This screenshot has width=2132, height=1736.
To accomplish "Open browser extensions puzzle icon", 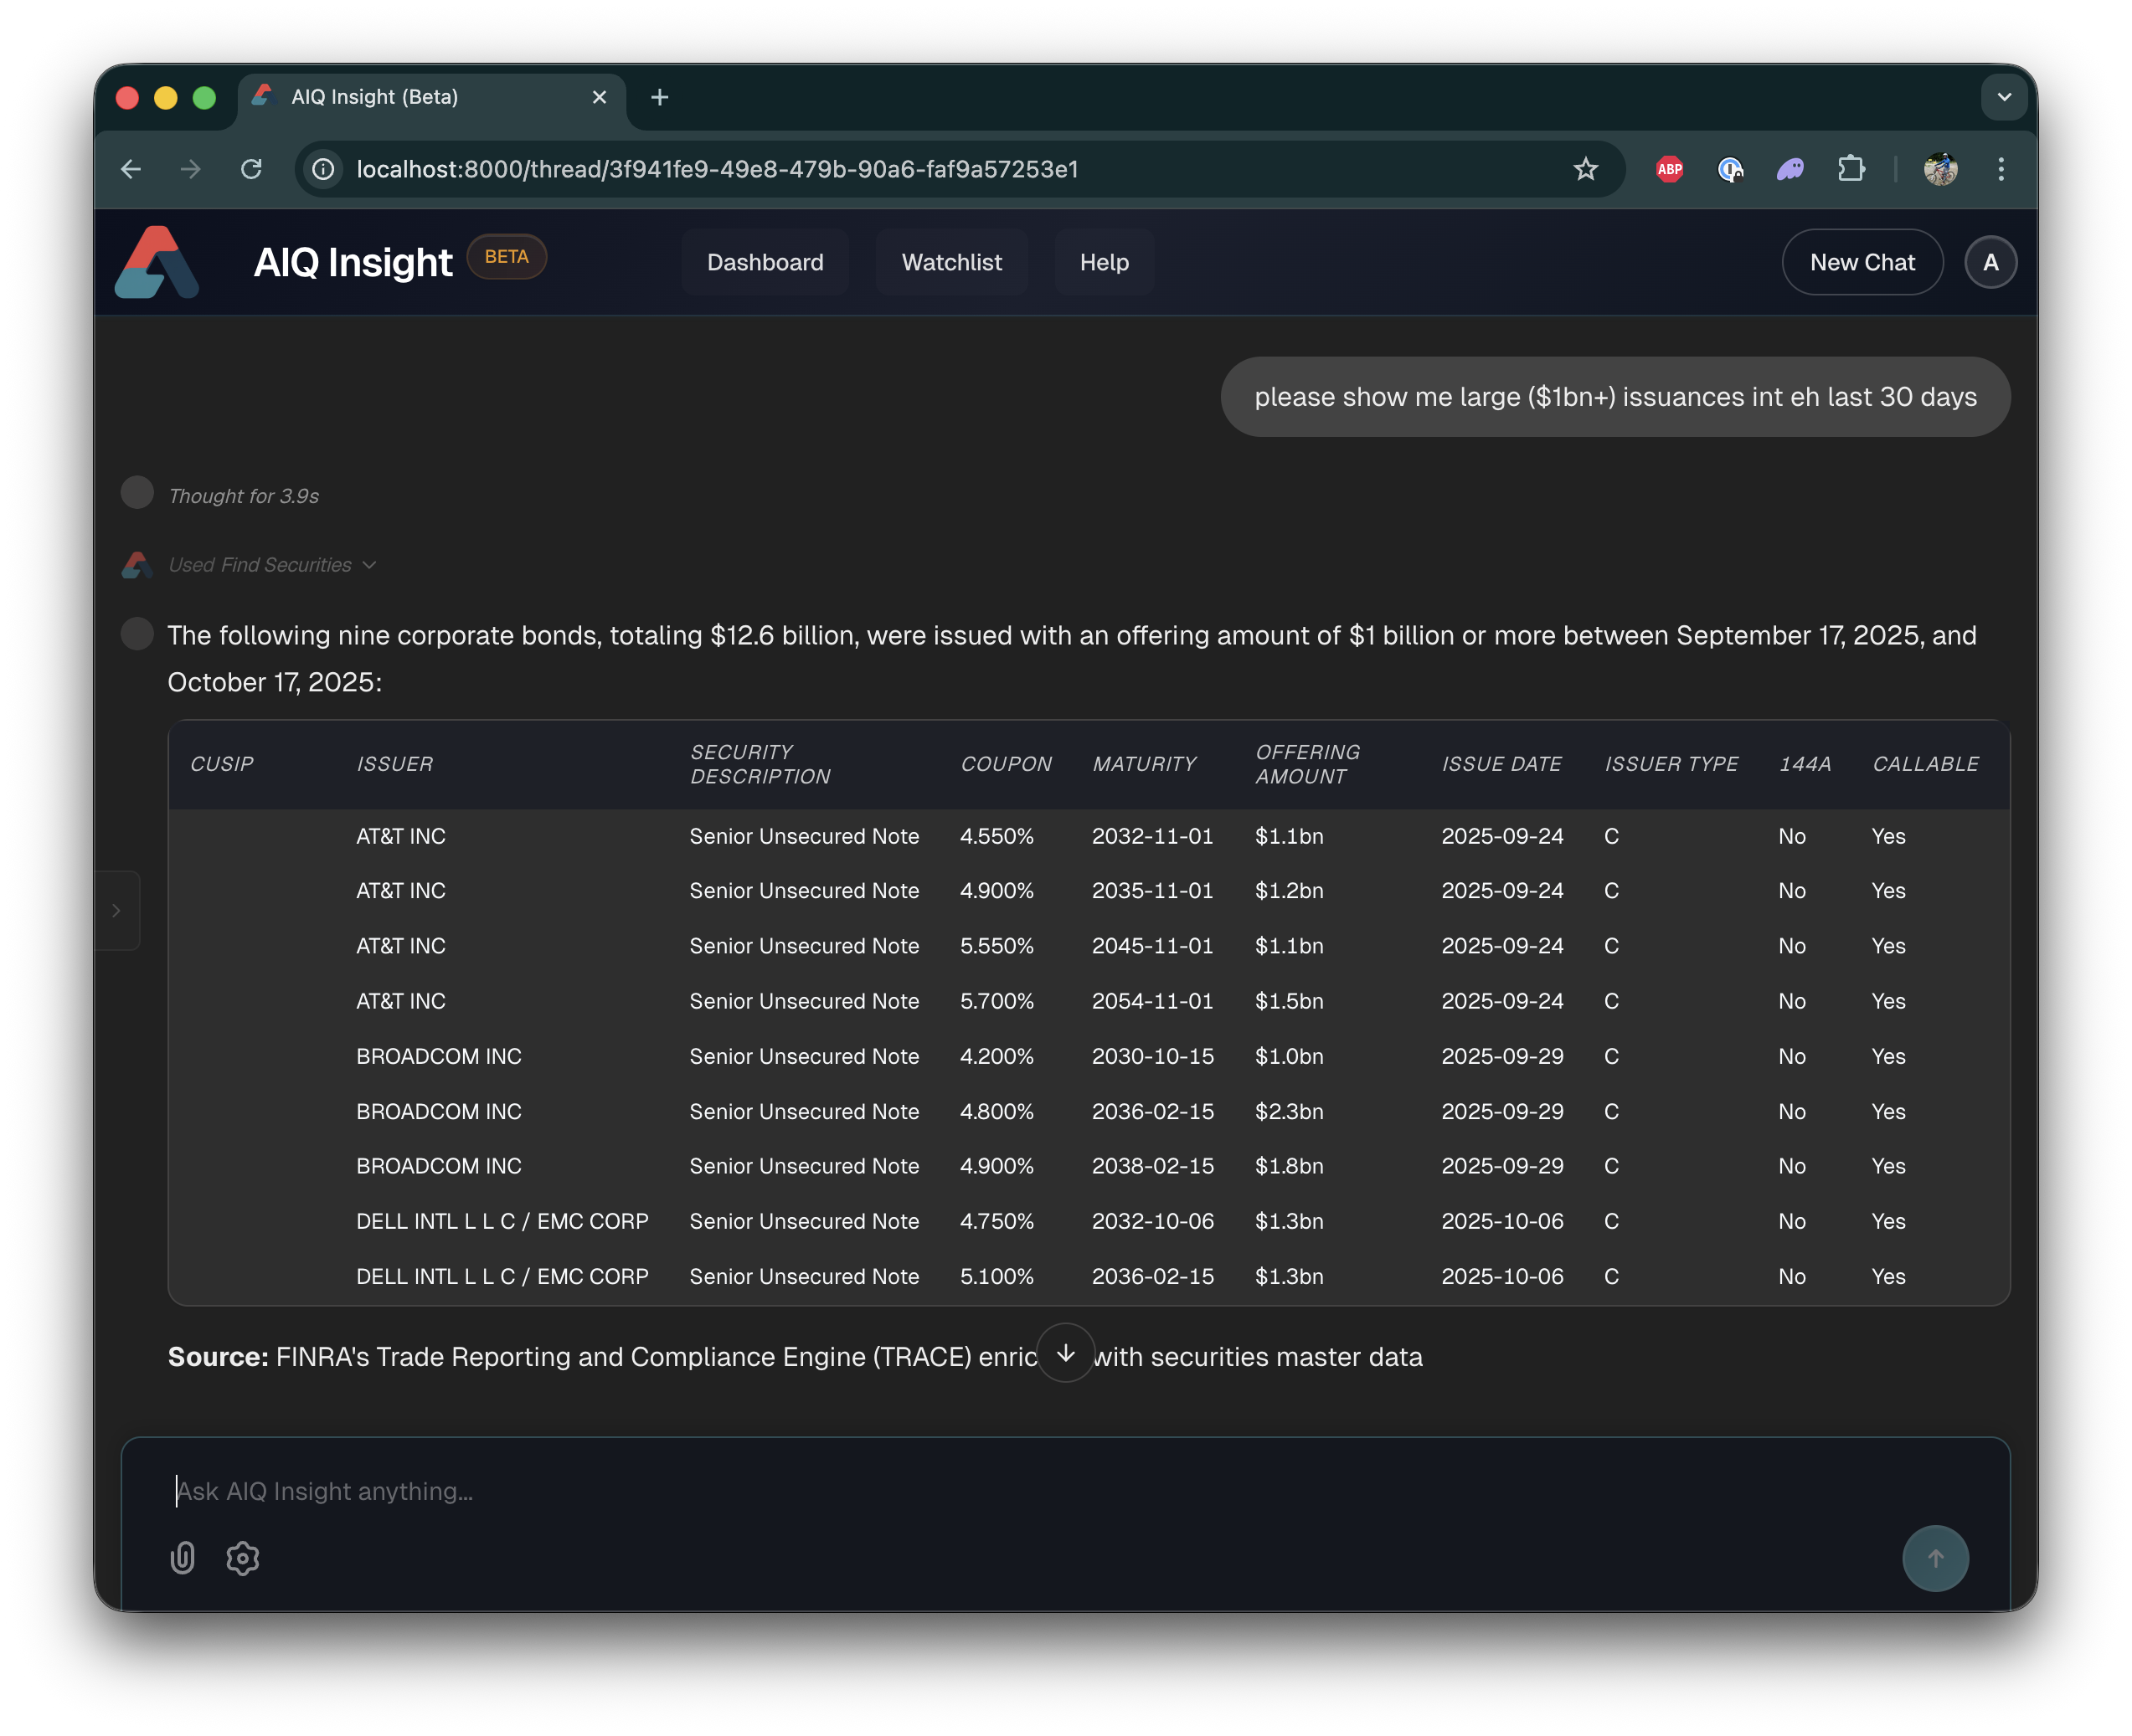I will point(1851,169).
